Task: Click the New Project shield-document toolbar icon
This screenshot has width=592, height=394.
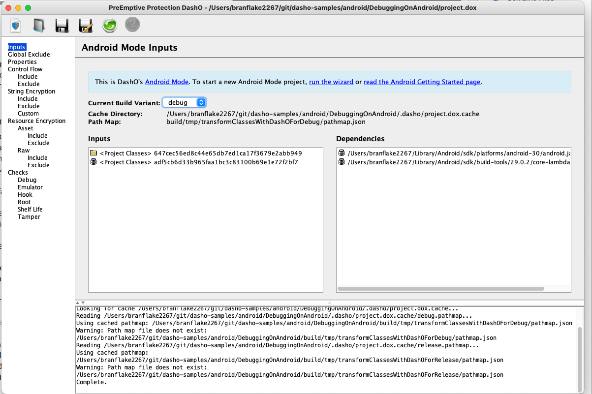Action: point(16,25)
